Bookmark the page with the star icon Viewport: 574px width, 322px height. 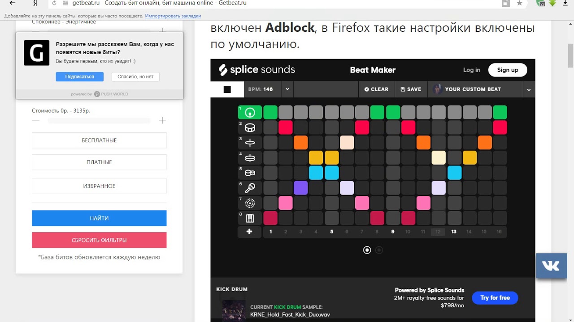click(519, 3)
